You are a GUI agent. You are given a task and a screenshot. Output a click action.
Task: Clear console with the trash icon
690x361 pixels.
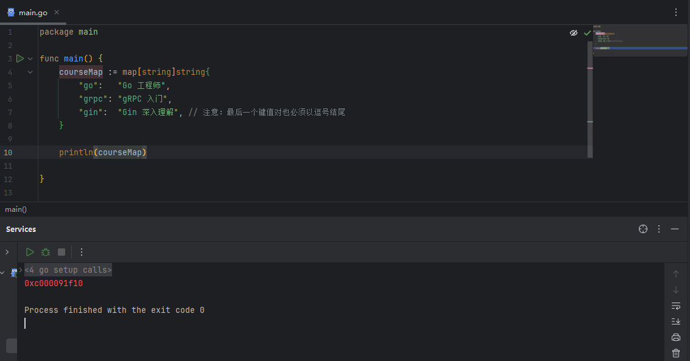[676, 352]
